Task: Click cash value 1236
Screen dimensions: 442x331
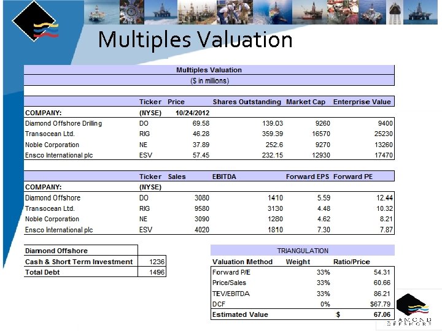Action: tap(157, 262)
